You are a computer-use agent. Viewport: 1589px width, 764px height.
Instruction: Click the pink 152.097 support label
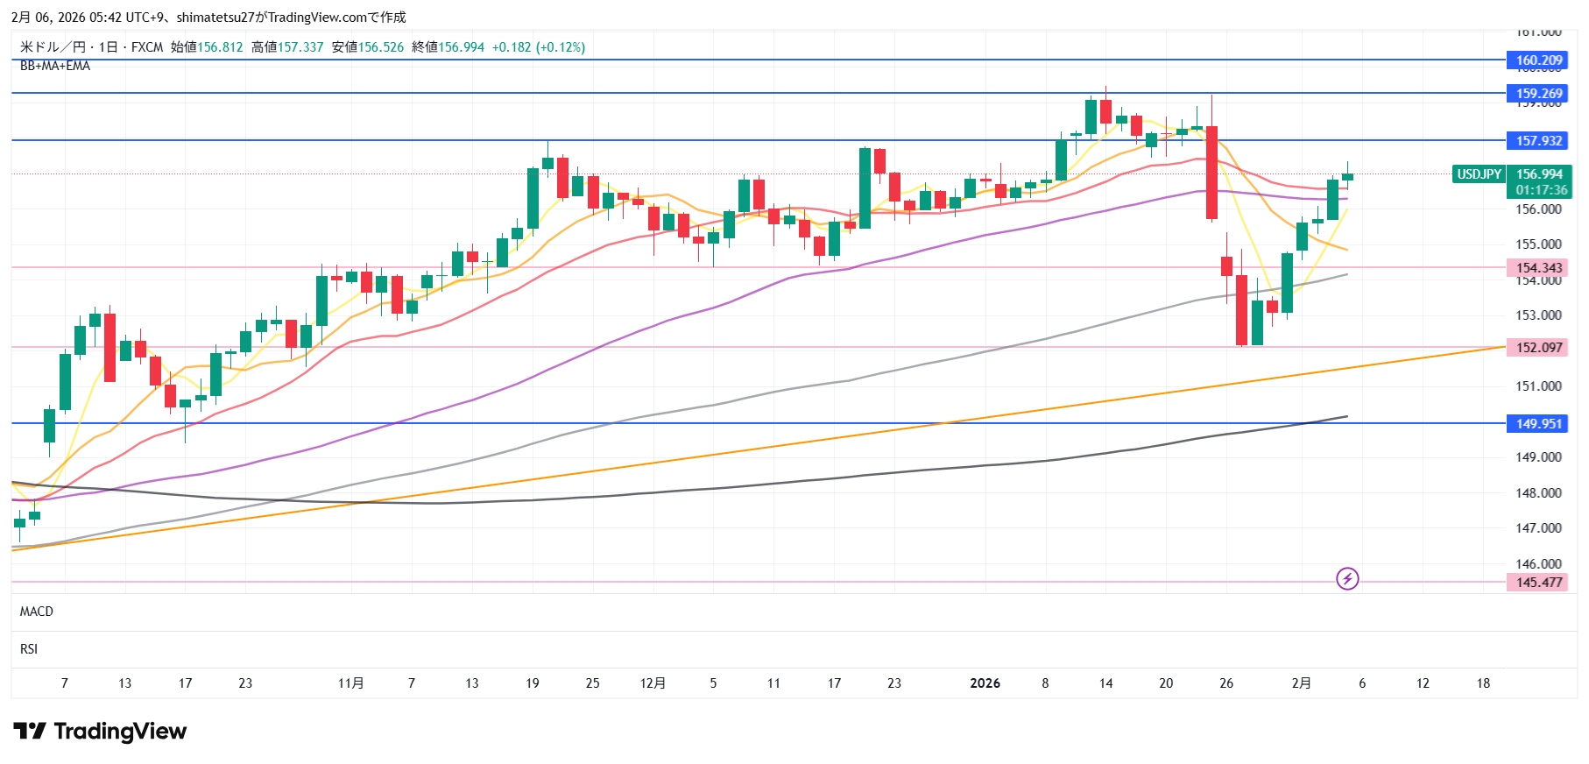[x=1538, y=348]
